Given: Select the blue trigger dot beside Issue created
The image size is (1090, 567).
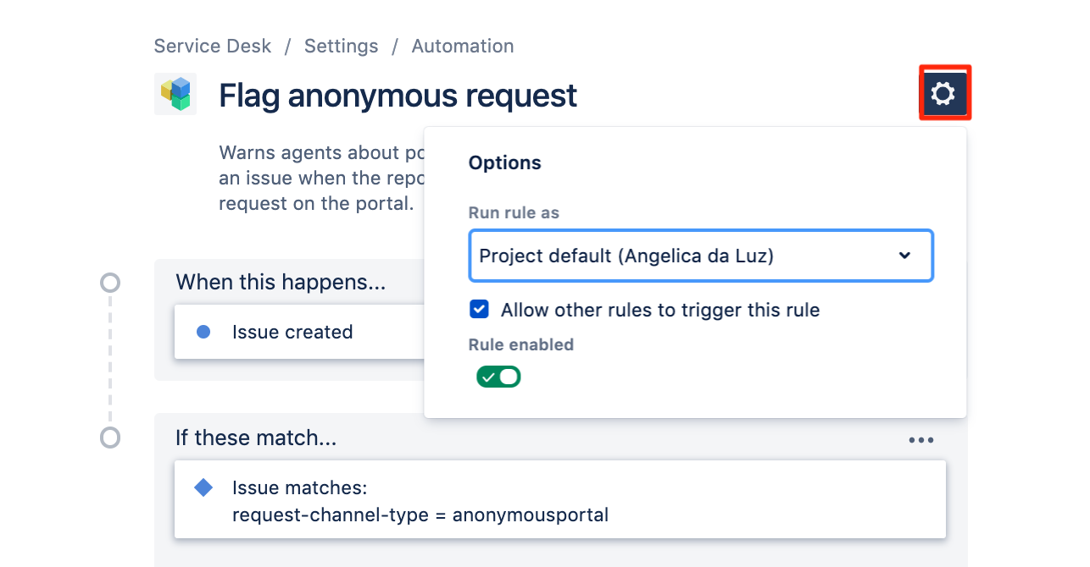Looking at the screenshot, I should coord(203,332).
